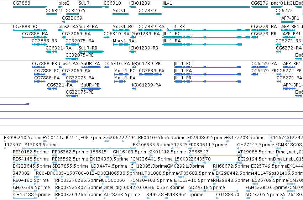Select the JIL-1-RC transcript label
The image size is (303, 200).
pyautogui.click(x=171, y=33)
